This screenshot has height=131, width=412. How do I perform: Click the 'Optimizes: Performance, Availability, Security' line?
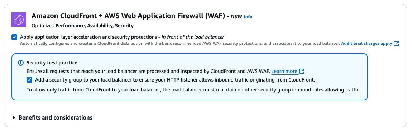[82, 26]
